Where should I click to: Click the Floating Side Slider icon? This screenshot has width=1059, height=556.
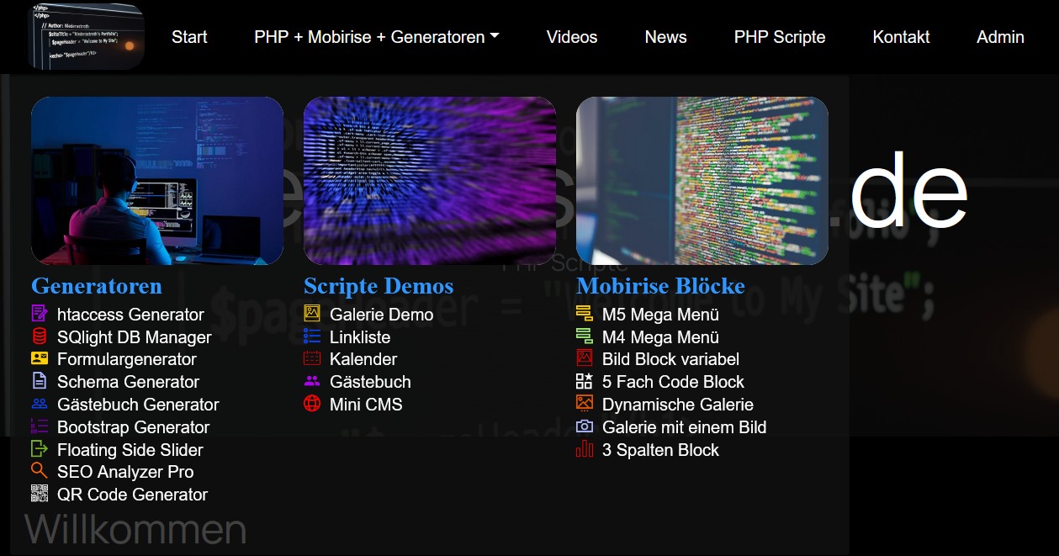pyautogui.click(x=40, y=449)
